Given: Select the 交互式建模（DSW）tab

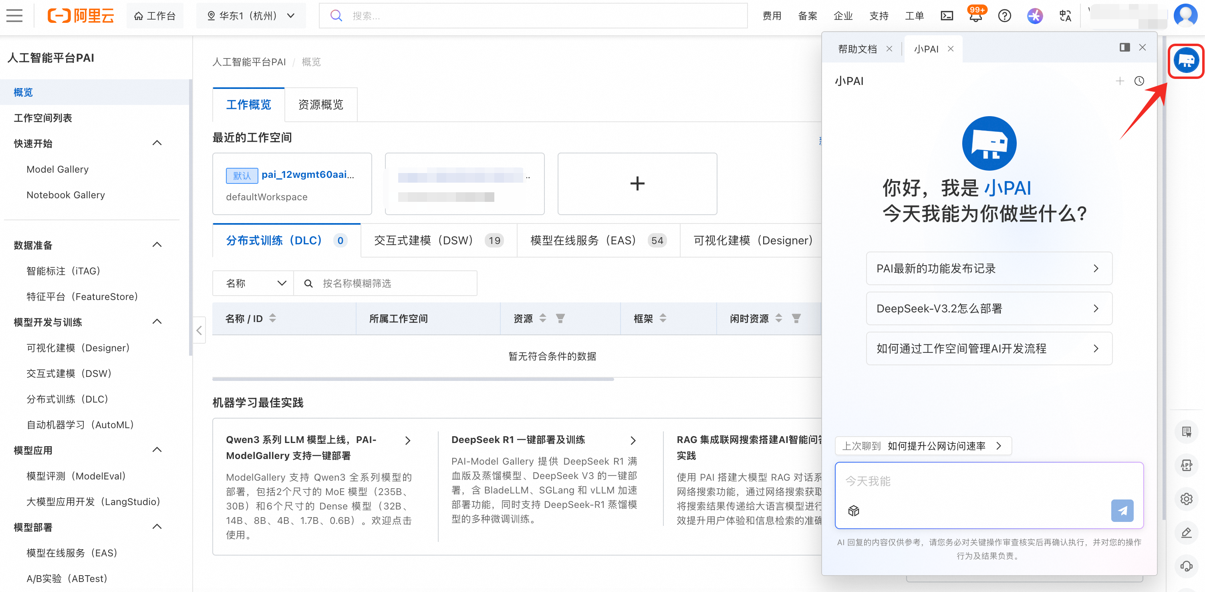Looking at the screenshot, I should click(x=439, y=240).
